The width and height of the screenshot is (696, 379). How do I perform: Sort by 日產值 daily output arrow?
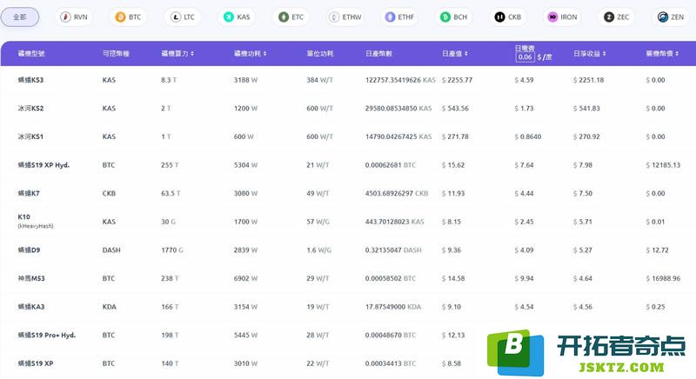coord(466,54)
